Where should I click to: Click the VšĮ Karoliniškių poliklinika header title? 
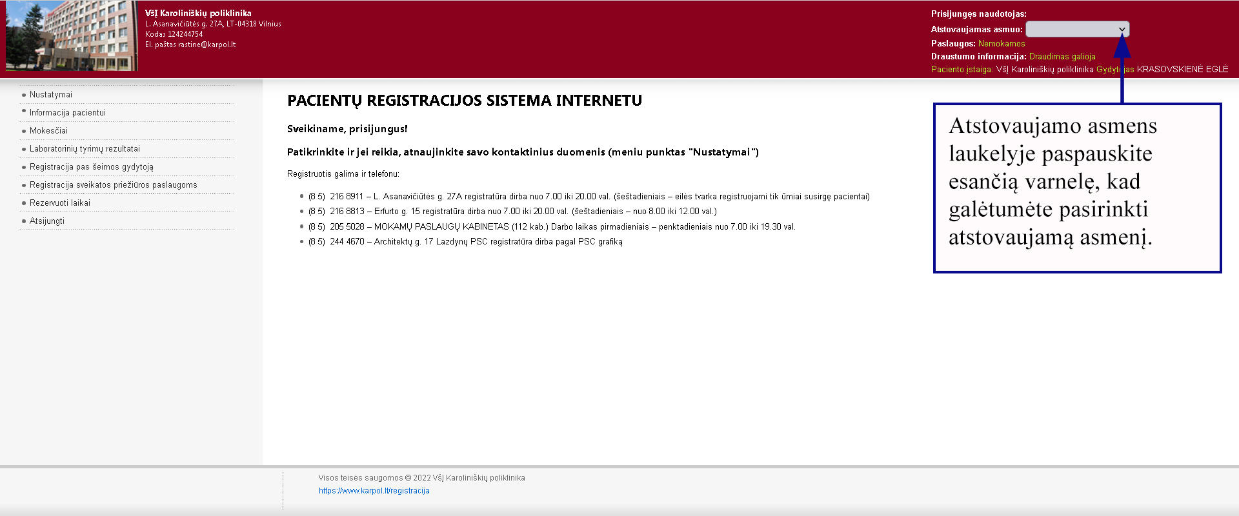coord(198,13)
